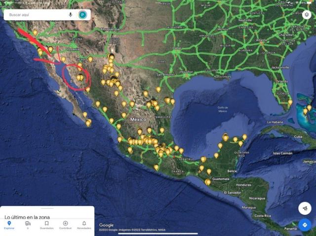The image size is (316, 236).
Task: Open the profile avatar labeled P
Action: (82, 15)
